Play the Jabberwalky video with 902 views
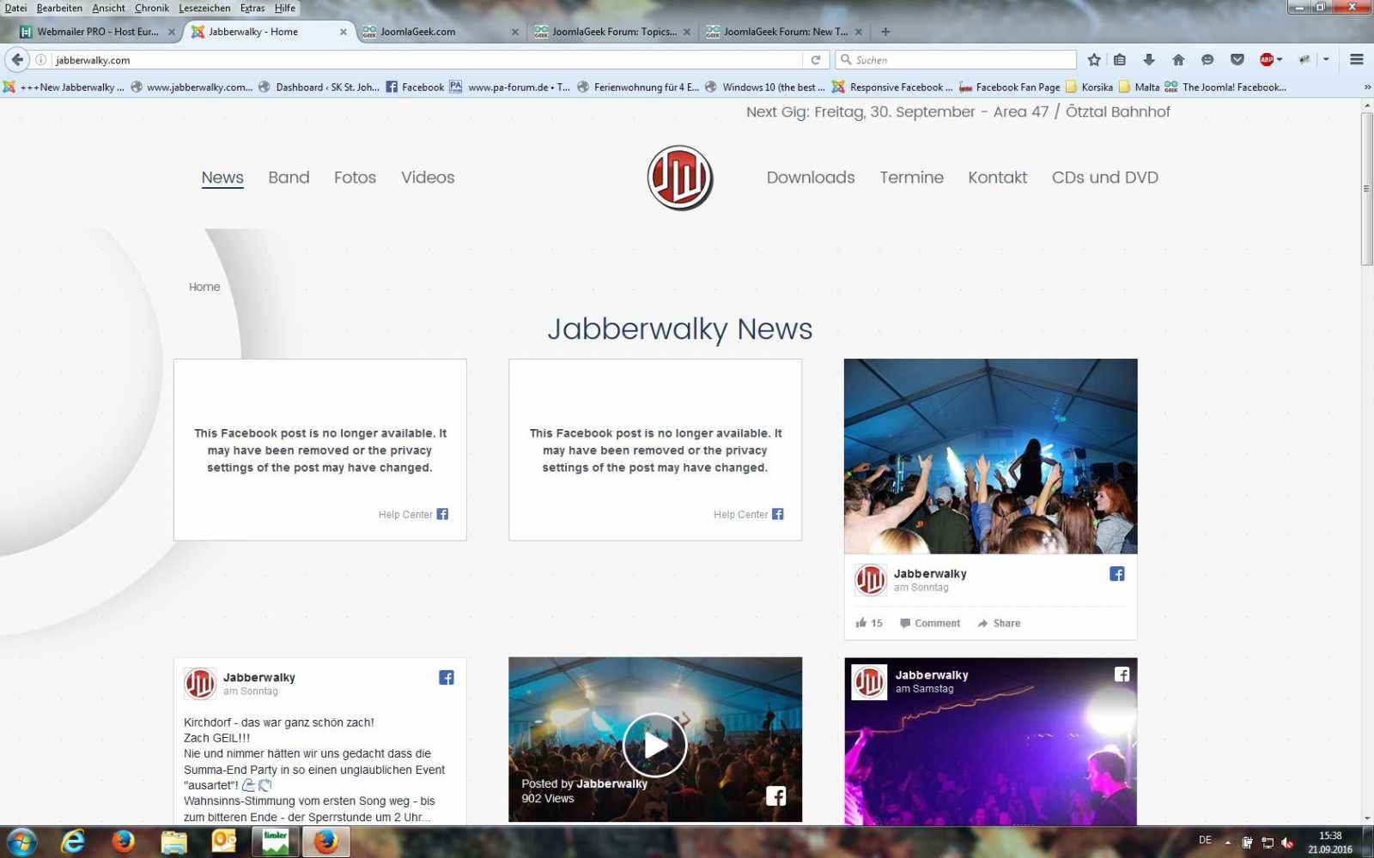The image size is (1374, 858). 655,745
